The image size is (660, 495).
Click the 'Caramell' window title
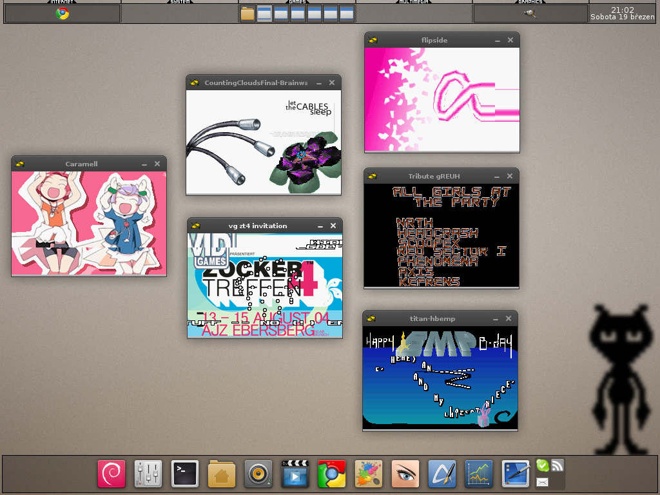pyautogui.click(x=81, y=164)
